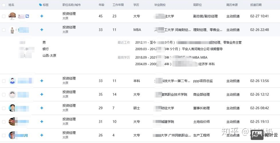Click the 建筑职业技术学院 school cell
Viewport: 280px width, 143px height.
[174, 94]
